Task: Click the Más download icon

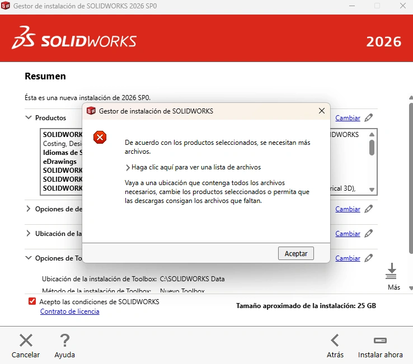Action: 391,271
